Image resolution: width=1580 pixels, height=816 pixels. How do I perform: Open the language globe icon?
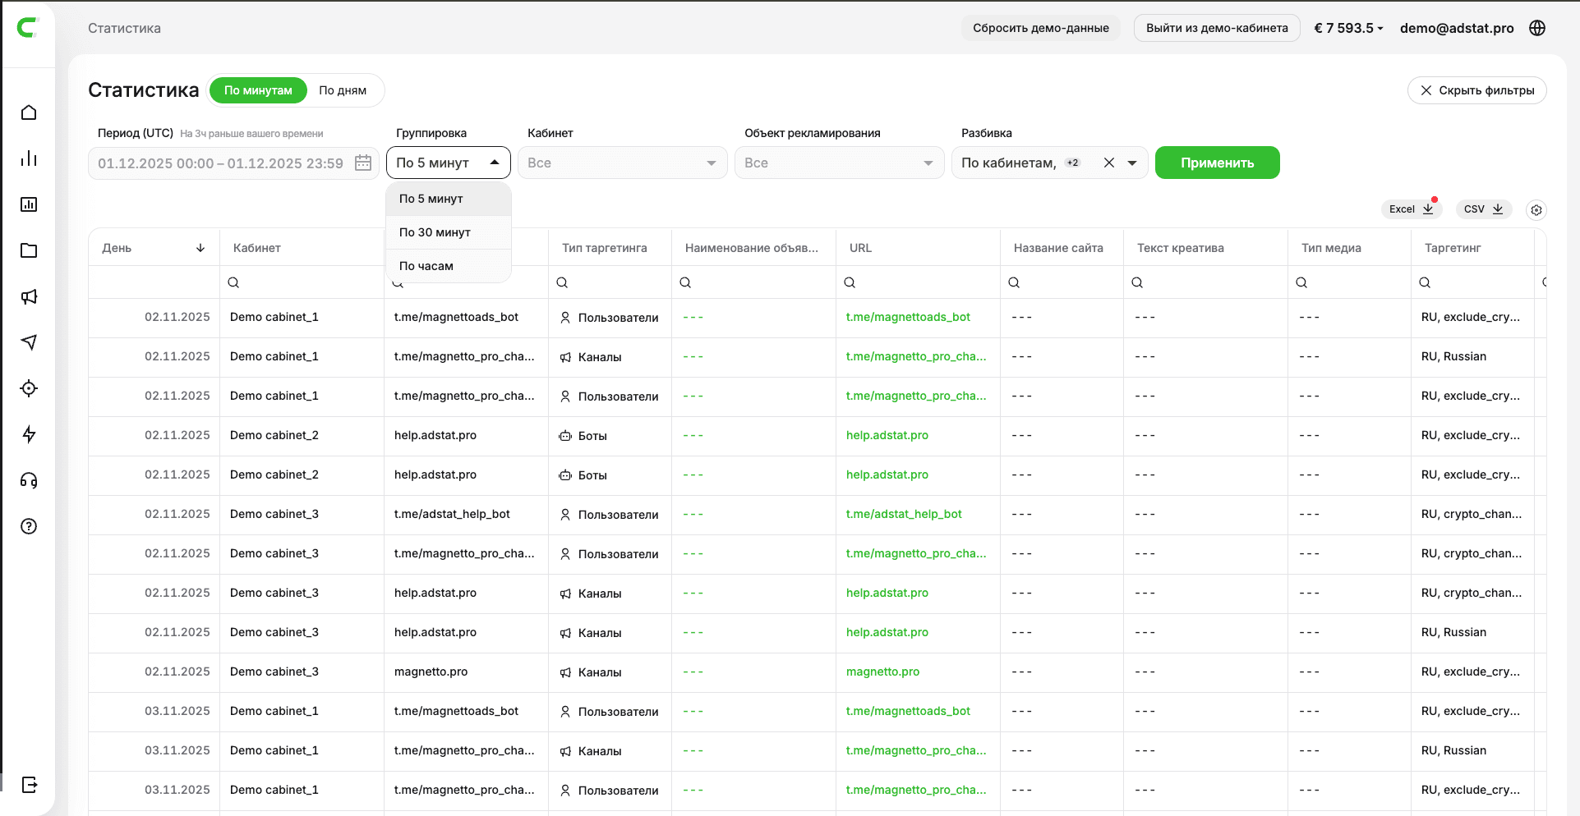click(1537, 28)
